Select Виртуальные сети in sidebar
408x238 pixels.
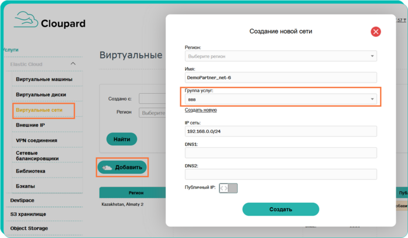(x=44, y=110)
